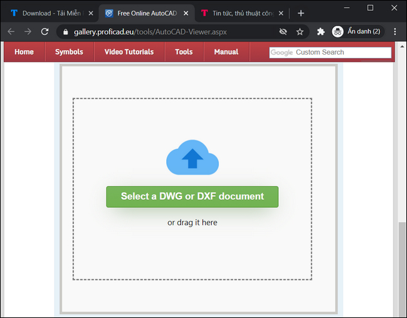The width and height of the screenshot is (407, 318).
Task: Bookmark this page with star icon
Action: tap(300, 32)
